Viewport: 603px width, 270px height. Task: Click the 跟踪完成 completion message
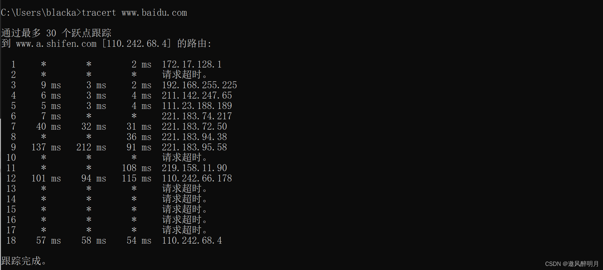tap(24, 261)
